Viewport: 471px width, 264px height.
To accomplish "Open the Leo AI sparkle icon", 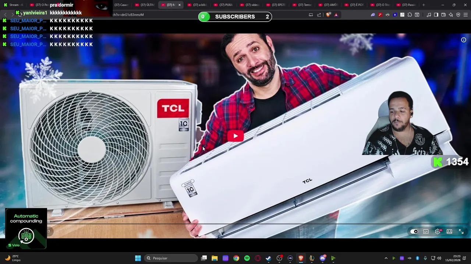I will click(451, 15).
